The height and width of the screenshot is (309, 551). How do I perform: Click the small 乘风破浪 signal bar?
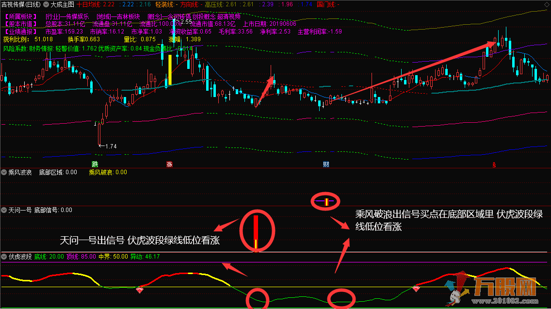click(326, 202)
